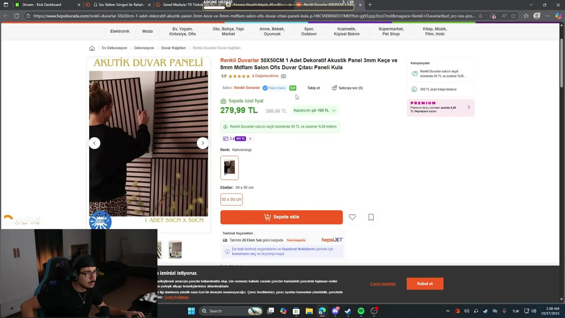Reload page with browser refresh icon
The width and height of the screenshot is (565, 318).
click(x=16, y=16)
